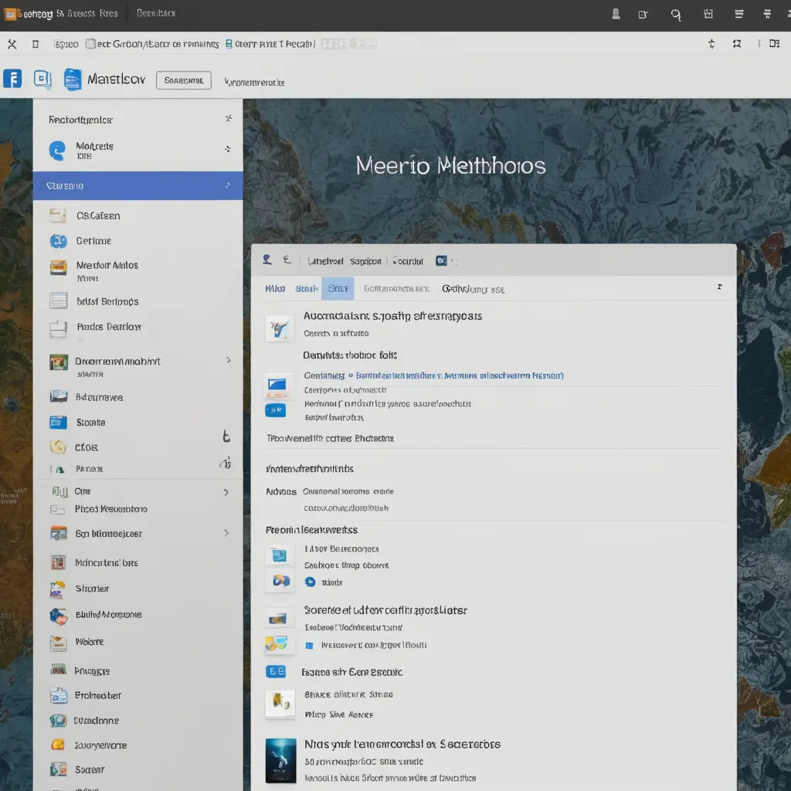
Task: Open the blue hyperlink text in the panel
Action: click(459, 375)
